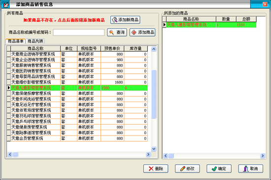The height and width of the screenshot is (180, 271).
Task: Click the 取消 exit door button
Action: (251, 169)
